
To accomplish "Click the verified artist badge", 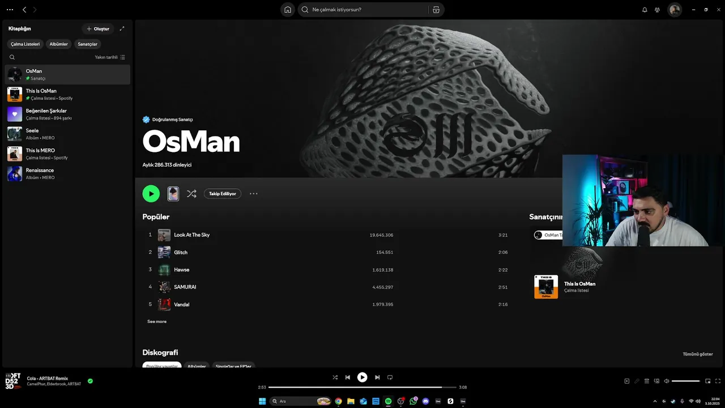I will 146,120.
